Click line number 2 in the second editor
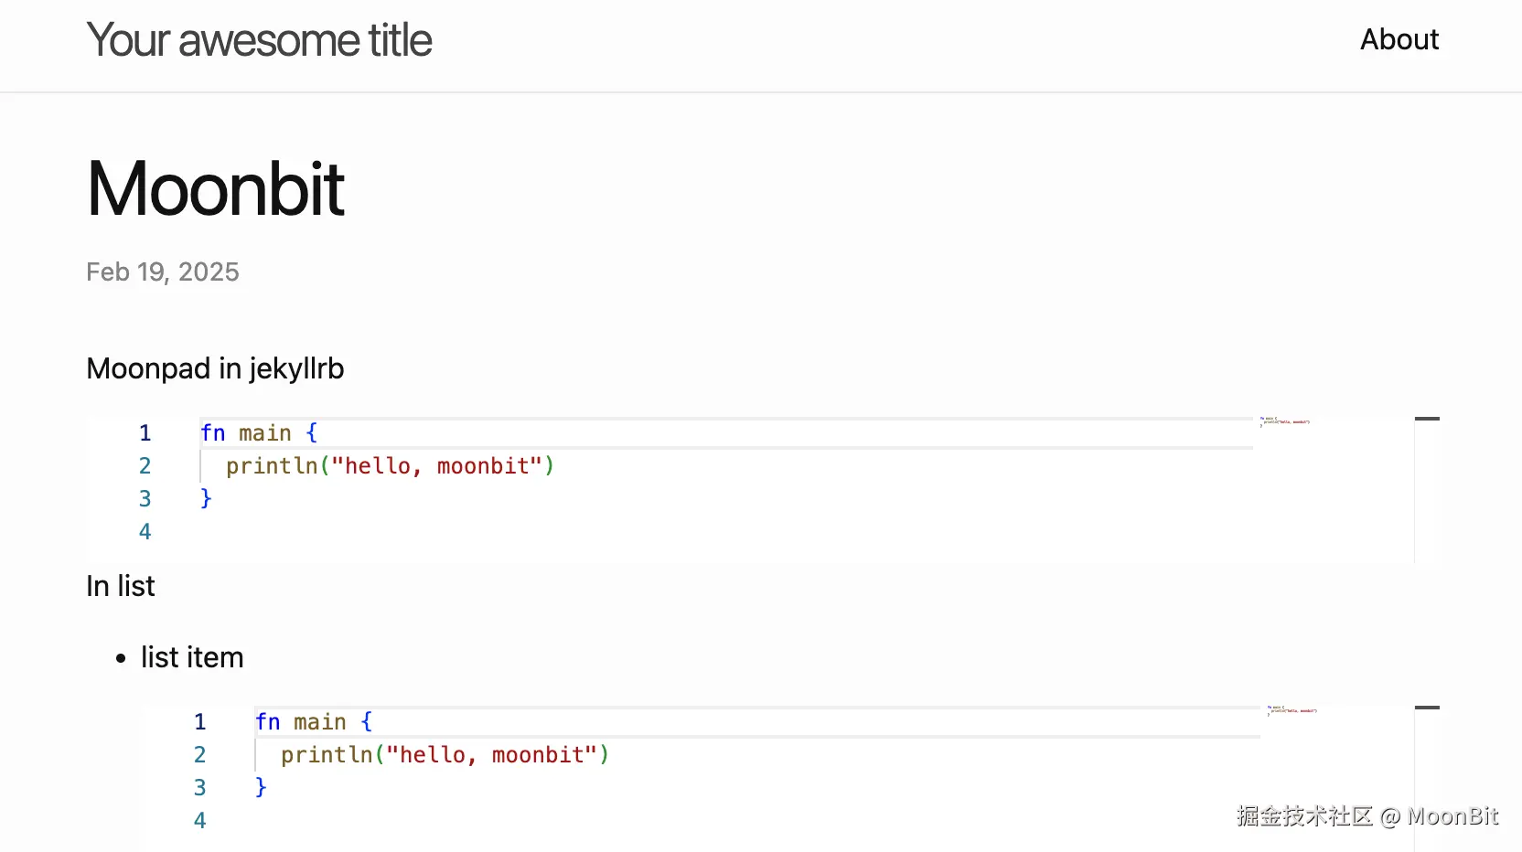This screenshot has height=852, width=1522. coord(199,754)
